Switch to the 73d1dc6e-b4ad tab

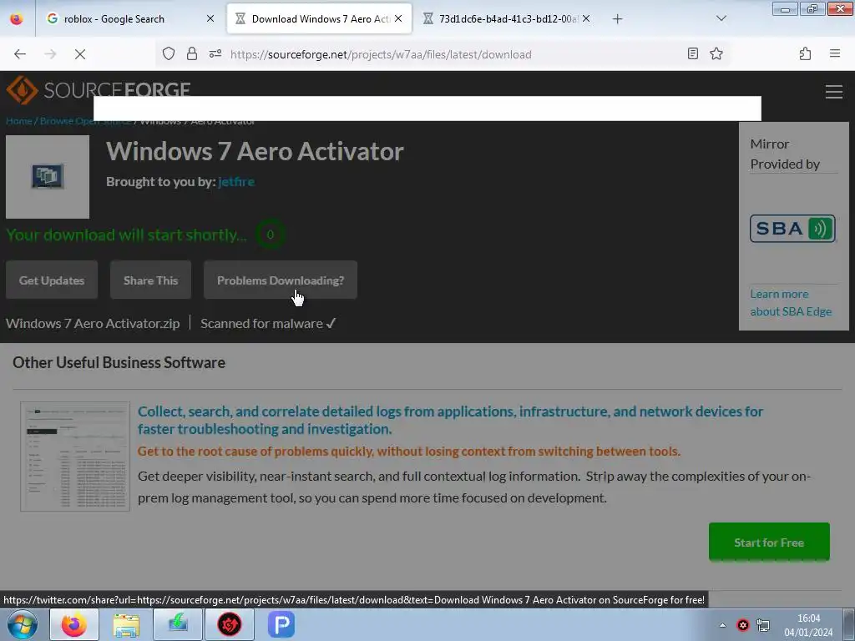(506, 18)
